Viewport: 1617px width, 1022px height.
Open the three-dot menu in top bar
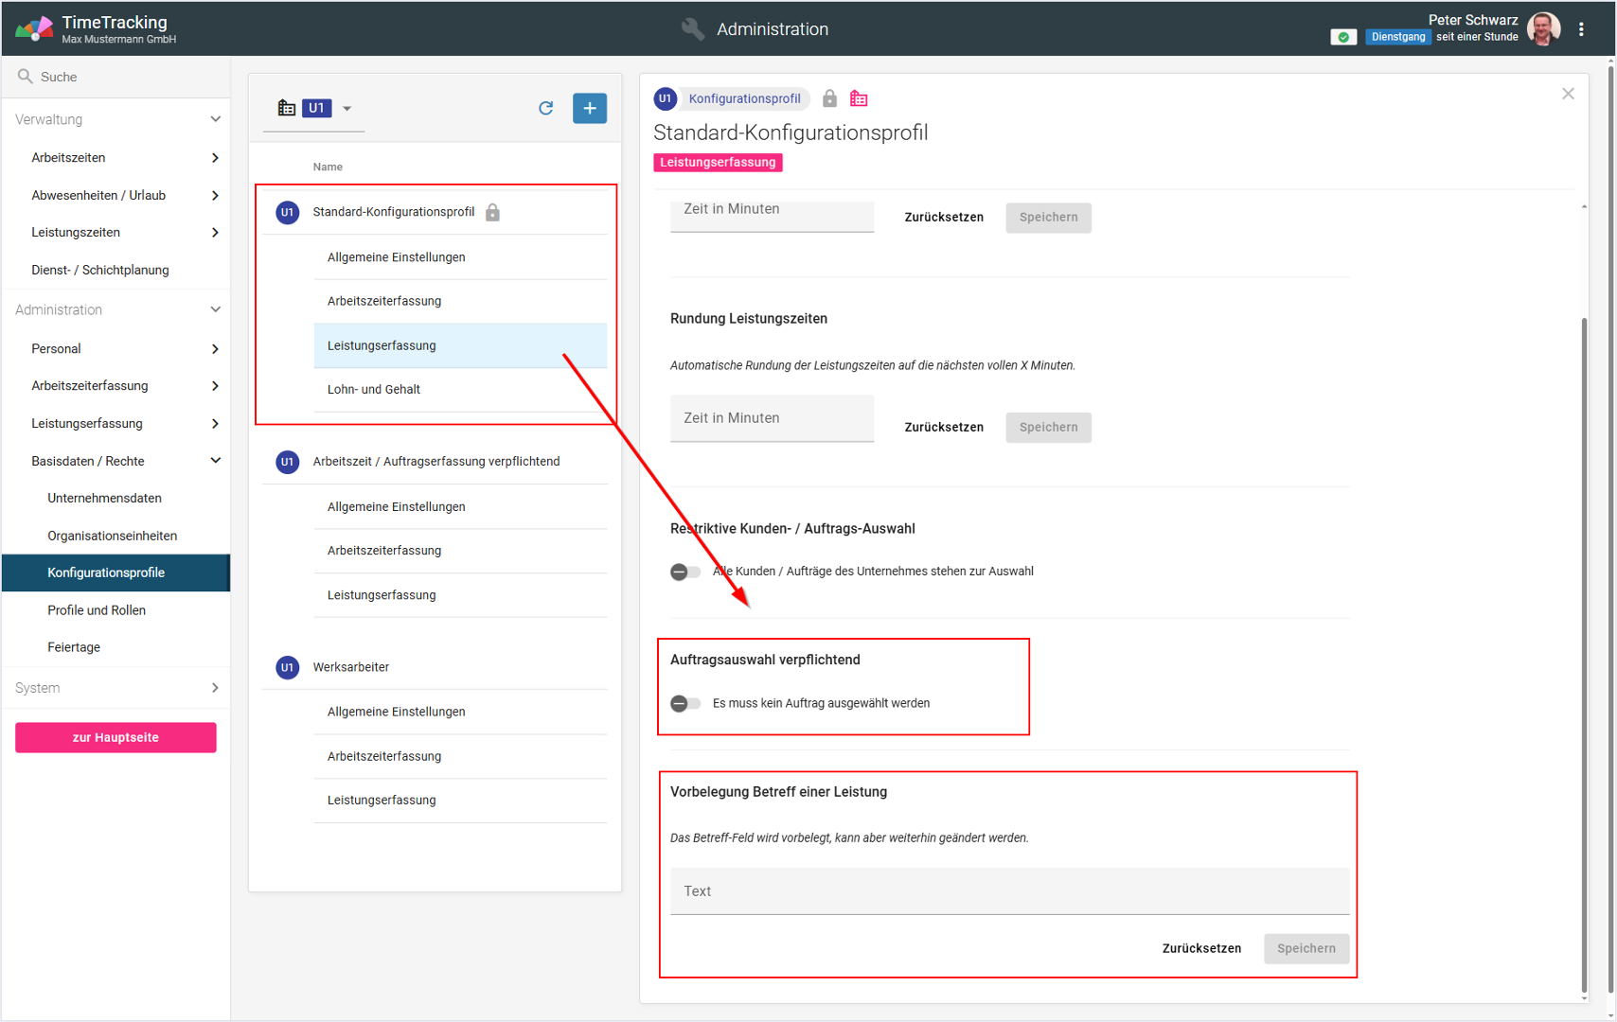click(1581, 29)
